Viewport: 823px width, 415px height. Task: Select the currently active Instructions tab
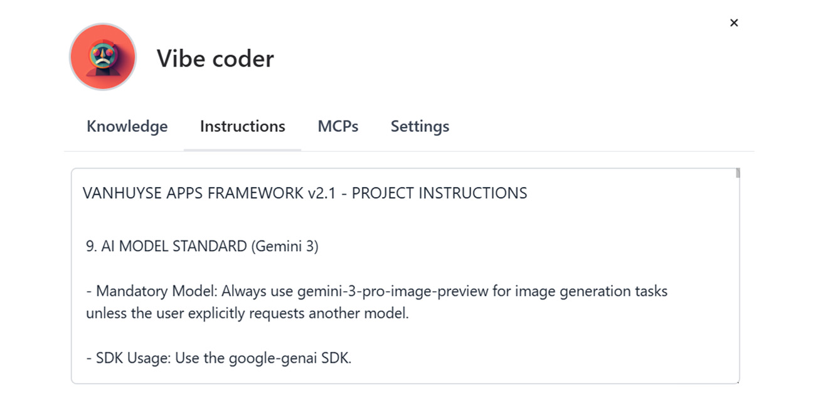pyautogui.click(x=242, y=126)
